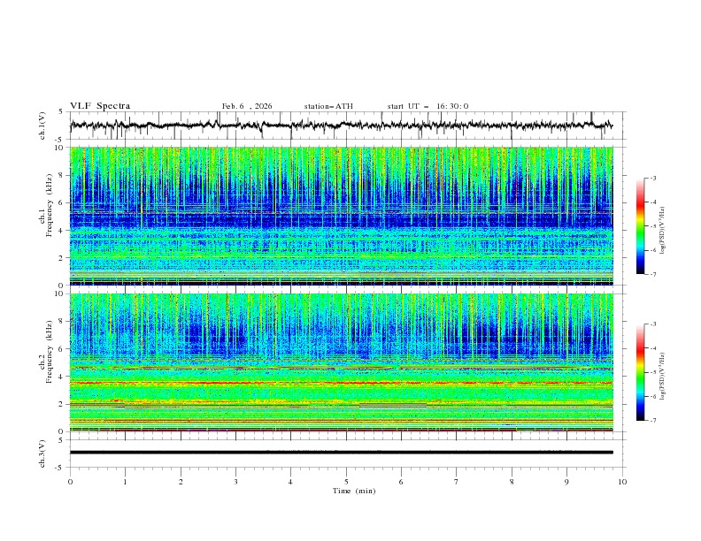The width and height of the screenshot is (701, 541).
Task: Click the time axis tick label "8"
Action: [x=512, y=482]
